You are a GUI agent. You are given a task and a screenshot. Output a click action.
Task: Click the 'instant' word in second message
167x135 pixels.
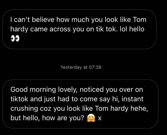pyautogui.click(x=132, y=99)
